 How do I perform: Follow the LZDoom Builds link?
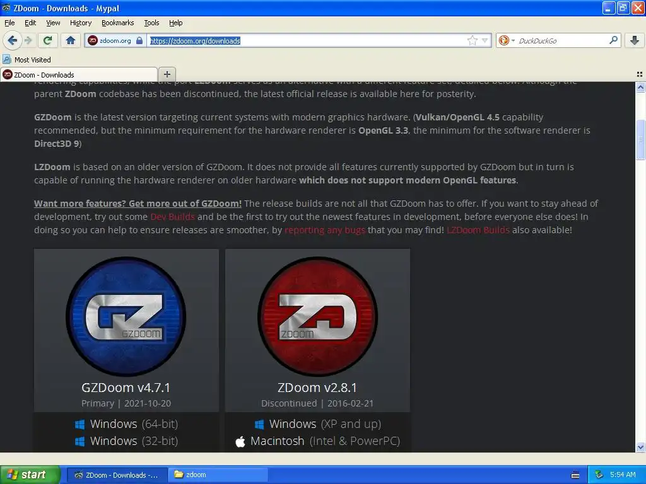pyautogui.click(x=478, y=230)
